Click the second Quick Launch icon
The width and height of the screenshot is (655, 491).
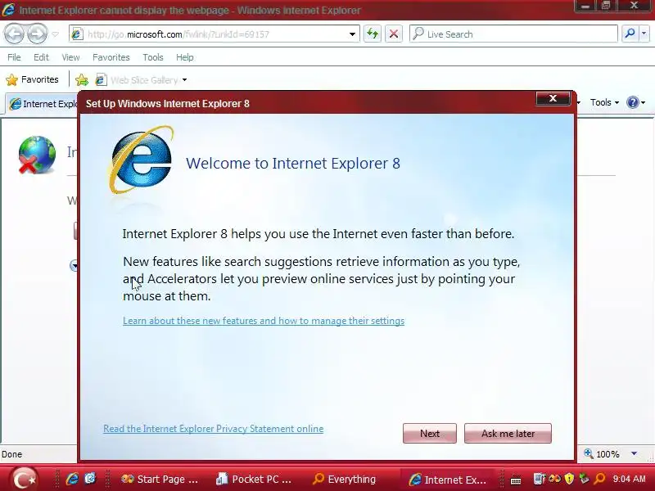pyautogui.click(x=90, y=479)
